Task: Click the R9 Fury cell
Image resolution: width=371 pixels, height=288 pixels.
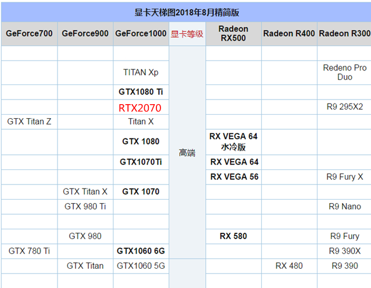Action: [x=344, y=236]
